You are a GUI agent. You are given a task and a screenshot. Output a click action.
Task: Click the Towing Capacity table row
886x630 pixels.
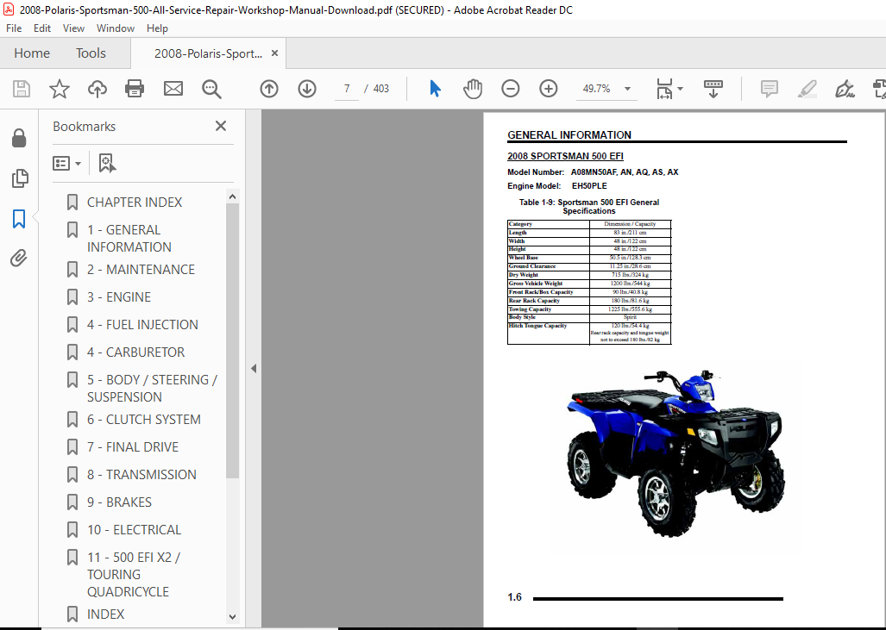coord(589,309)
